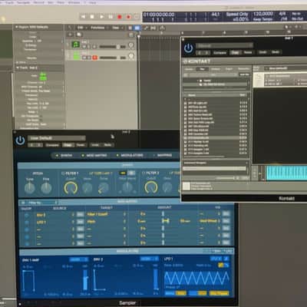Viewport: 307px width, 307px height.
Task: Click Copy in the Sampler window header
Action: coord(68,145)
